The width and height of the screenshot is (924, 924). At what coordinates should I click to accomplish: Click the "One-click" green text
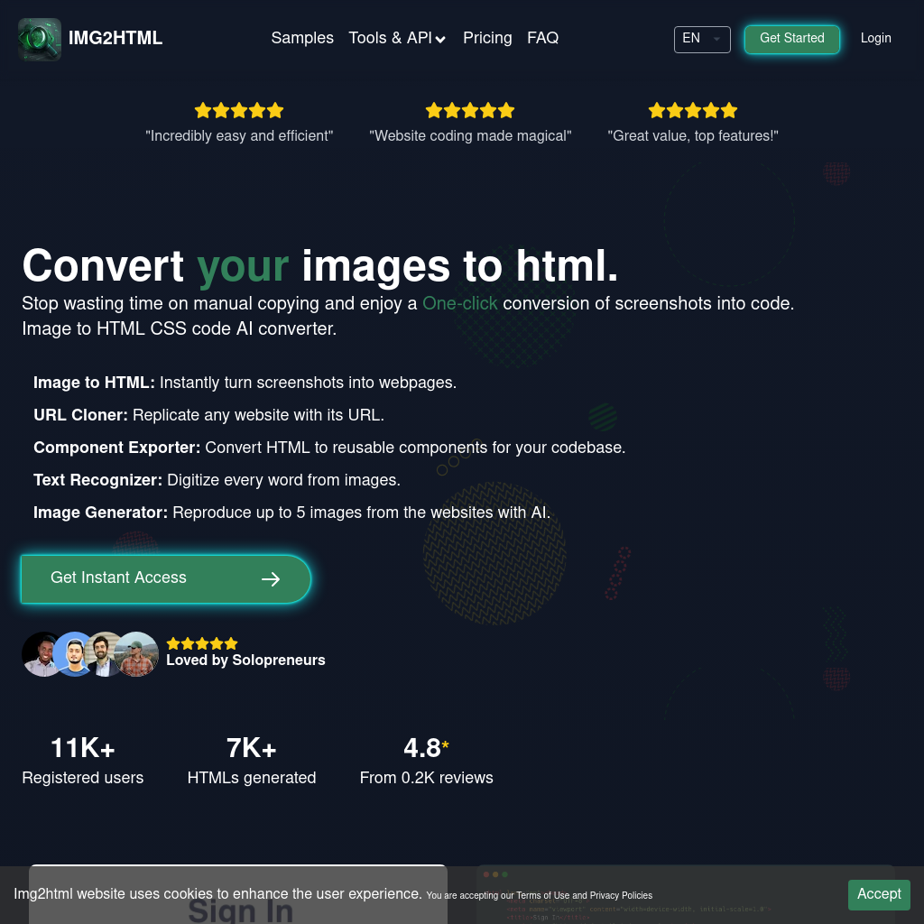coord(460,303)
